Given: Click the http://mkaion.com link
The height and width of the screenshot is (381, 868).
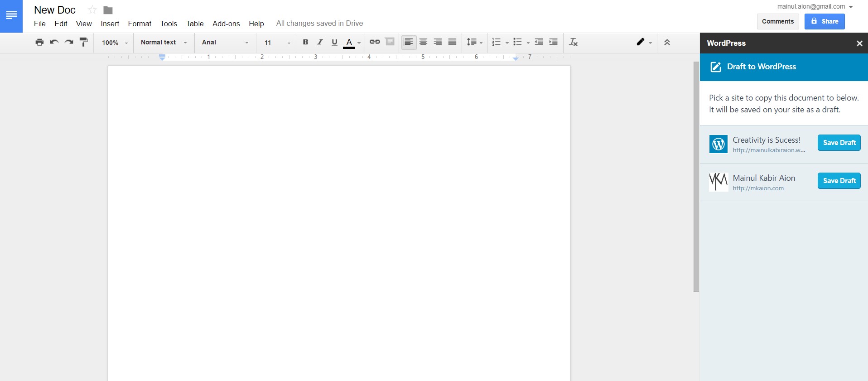Looking at the screenshot, I should tap(758, 188).
